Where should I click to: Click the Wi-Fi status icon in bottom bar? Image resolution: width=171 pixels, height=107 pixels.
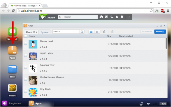[148, 104]
